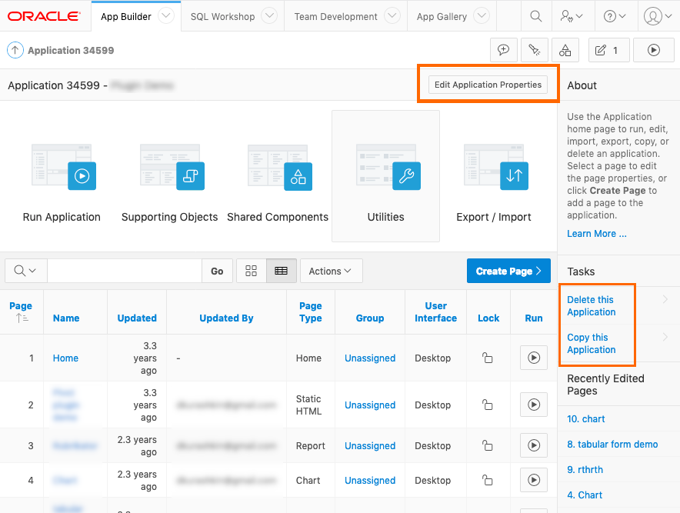Select the App Gallery tab
Screen dimensions: 680x513
pos(442,16)
